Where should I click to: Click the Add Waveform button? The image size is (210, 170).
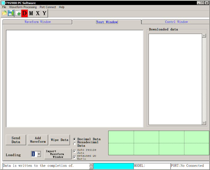click(x=38, y=140)
